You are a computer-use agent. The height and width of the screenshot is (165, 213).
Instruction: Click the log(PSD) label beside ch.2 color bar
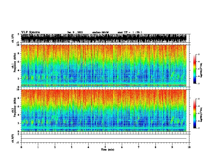coord(201,115)
